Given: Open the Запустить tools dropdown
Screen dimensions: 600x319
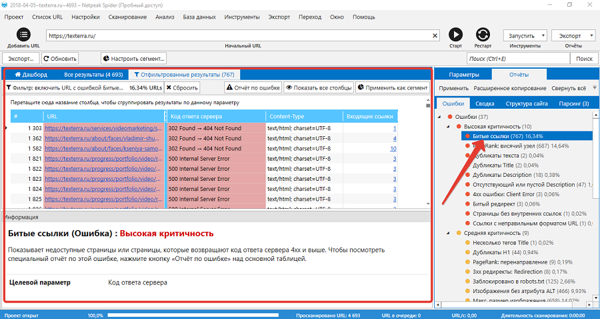Looking at the screenshot, I should pyautogui.click(x=525, y=35).
